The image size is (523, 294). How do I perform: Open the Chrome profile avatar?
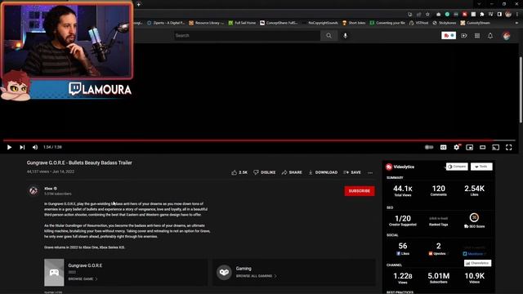click(508, 15)
